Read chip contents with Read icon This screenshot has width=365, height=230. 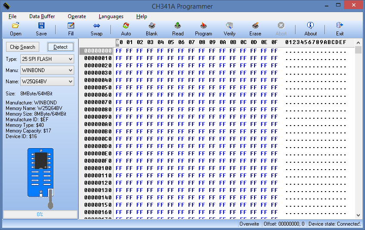click(x=178, y=26)
